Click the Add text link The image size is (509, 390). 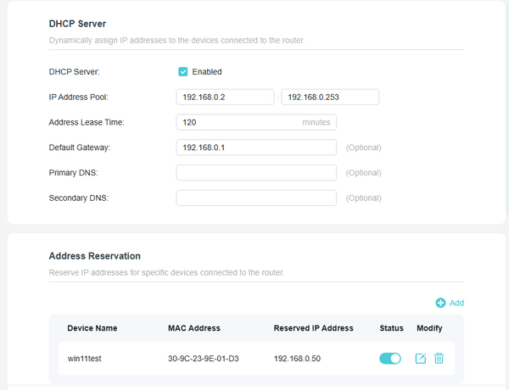point(456,303)
